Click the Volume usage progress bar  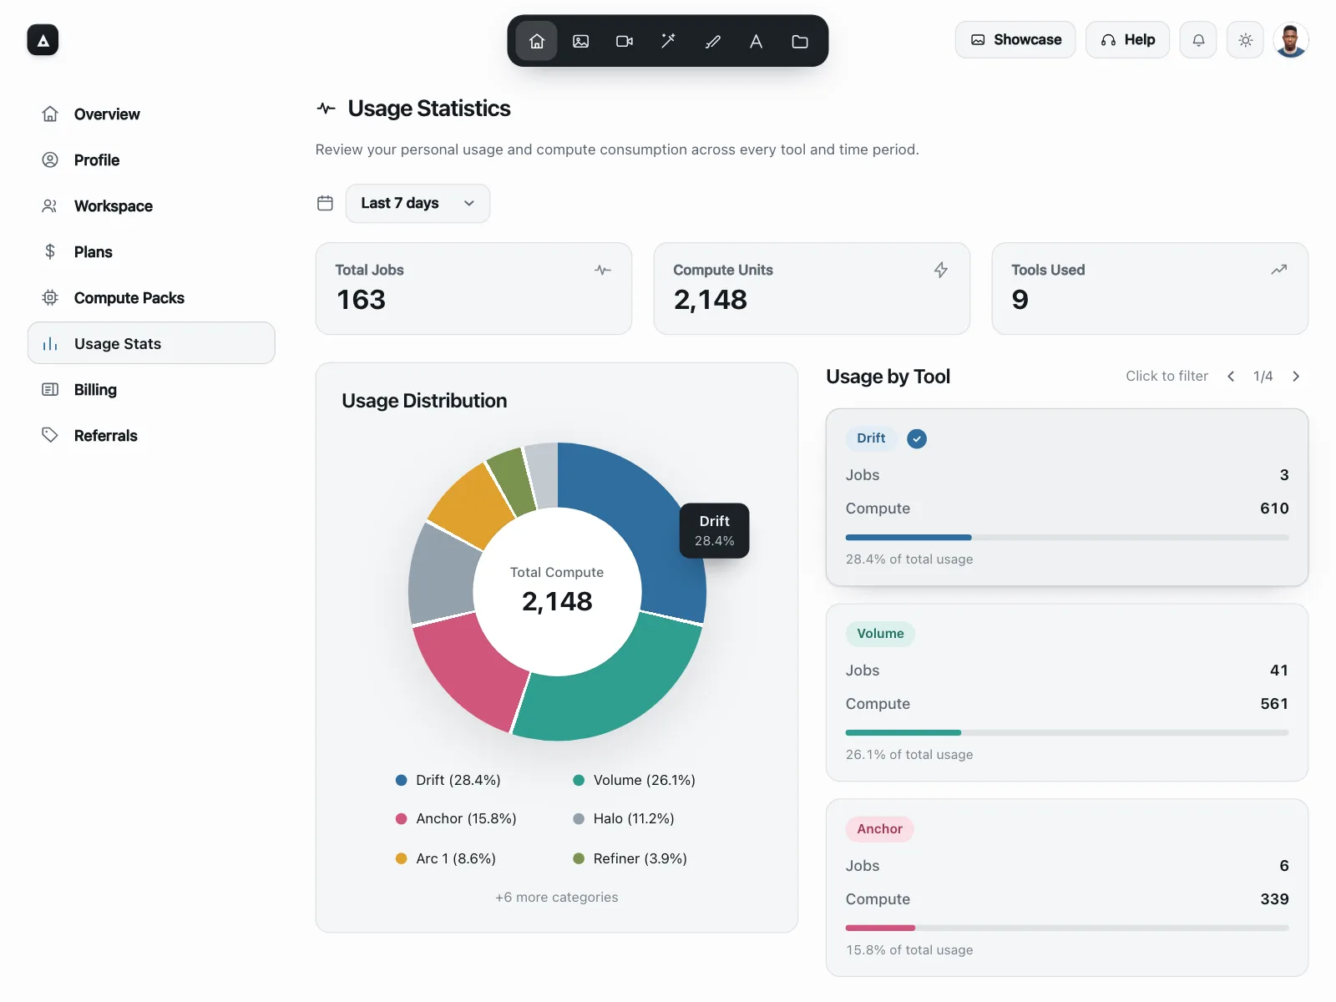[x=1067, y=733]
